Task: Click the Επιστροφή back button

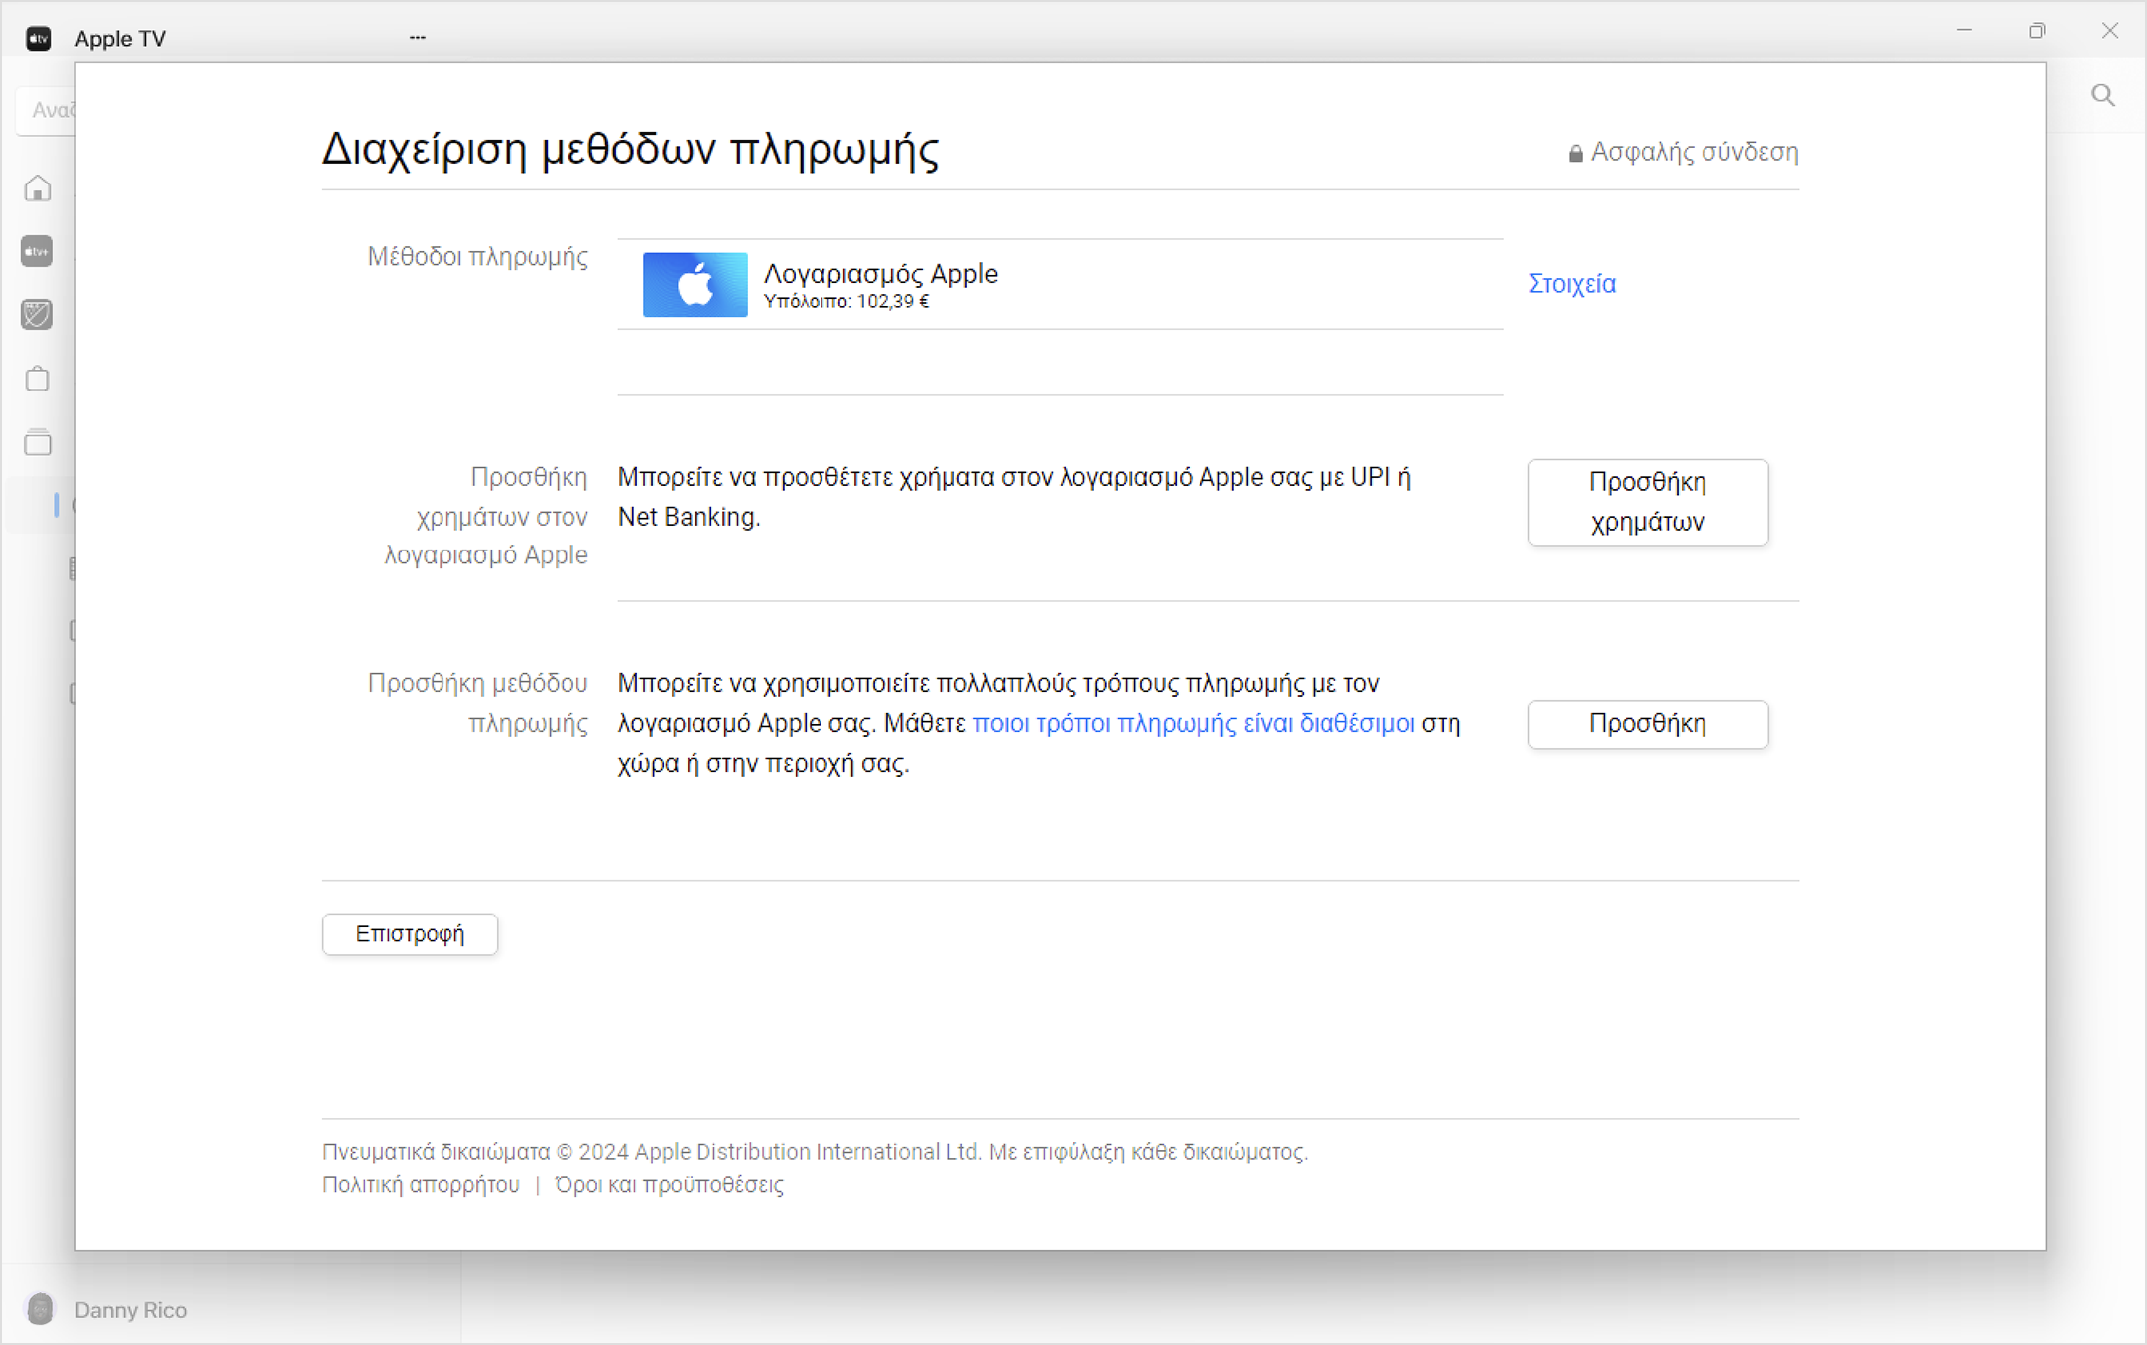Action: click(x=410, y=934)
